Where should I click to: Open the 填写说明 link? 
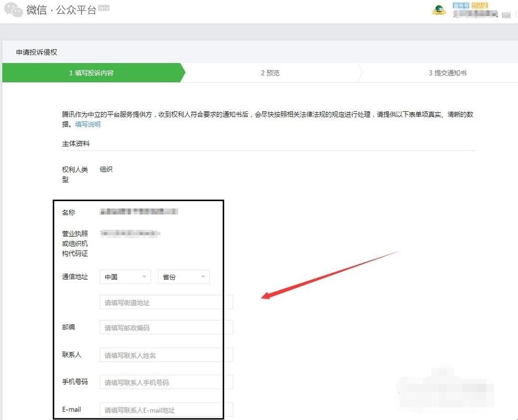point(86,125)
